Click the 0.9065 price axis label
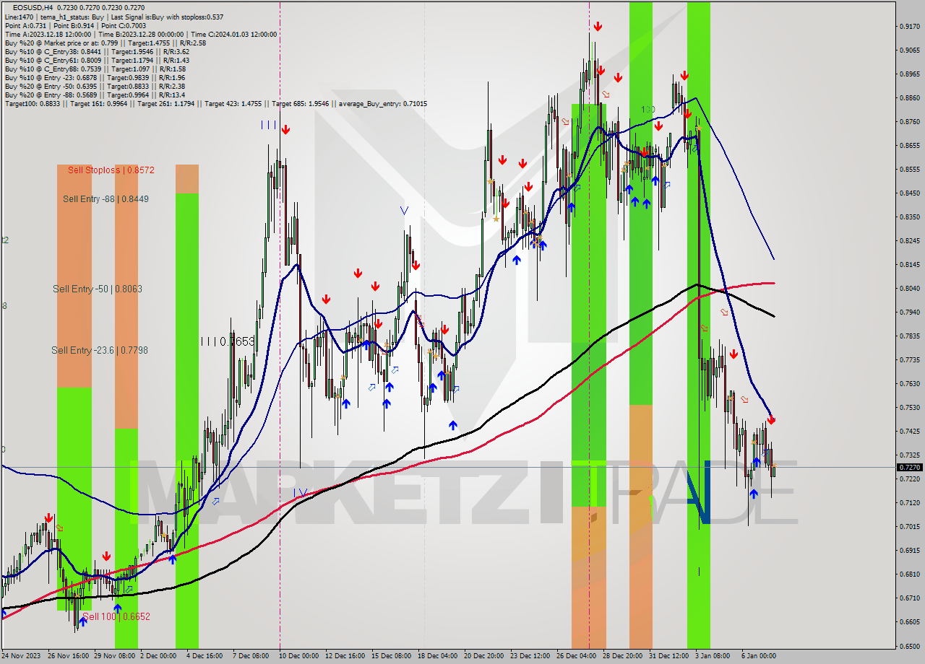 [909, 51]
